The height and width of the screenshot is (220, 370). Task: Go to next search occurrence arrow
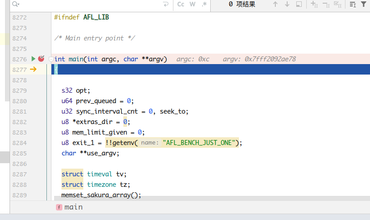287,4
